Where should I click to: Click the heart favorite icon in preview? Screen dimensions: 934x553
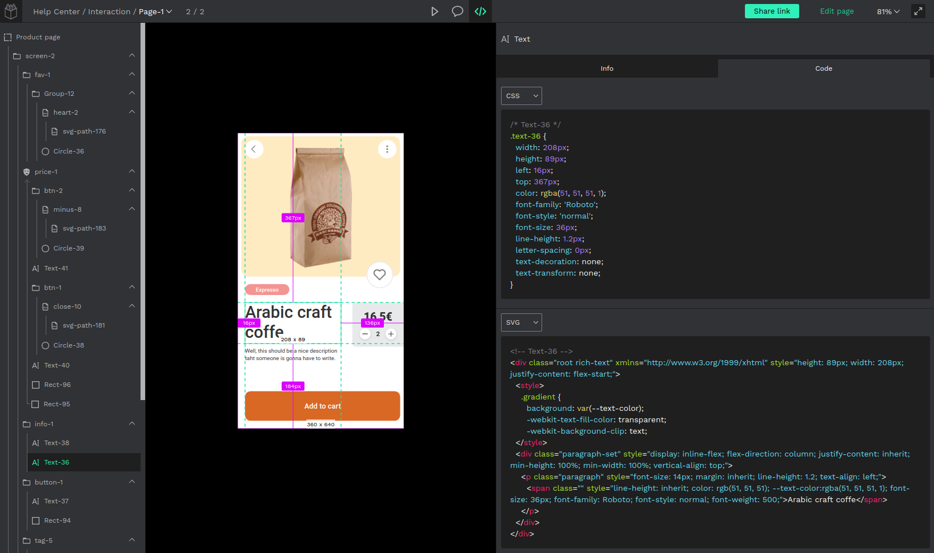pos(379,275)
